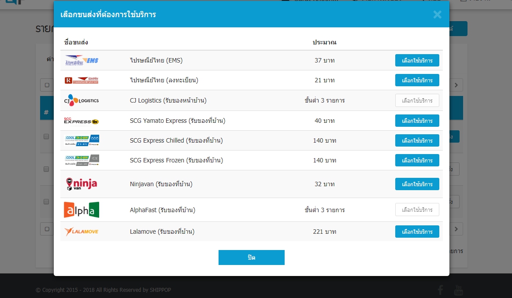Choose SCG Express Frozen service
Screen dimensions: 512x298
pos(417,160)
